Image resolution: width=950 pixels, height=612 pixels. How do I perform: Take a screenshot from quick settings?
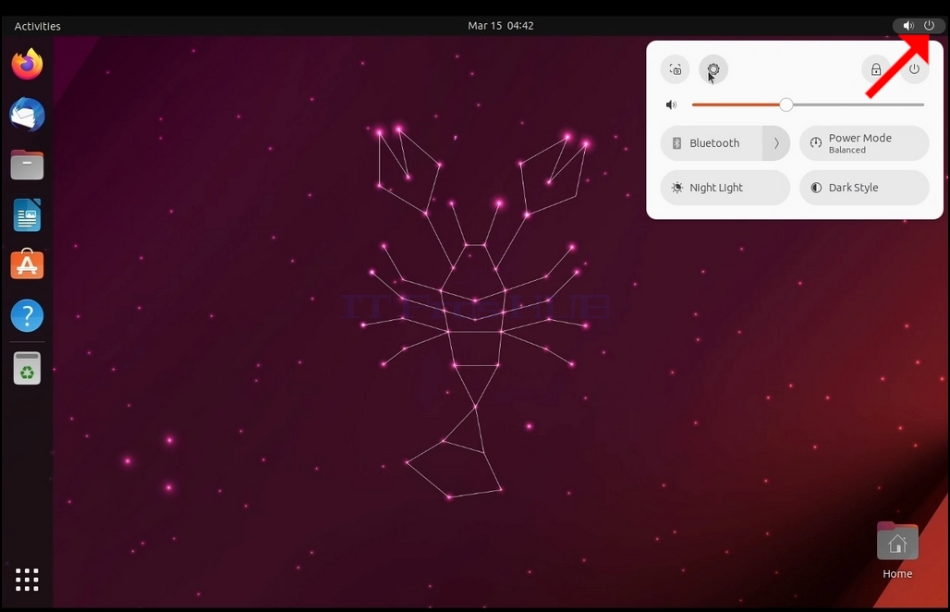pos(675,69)
